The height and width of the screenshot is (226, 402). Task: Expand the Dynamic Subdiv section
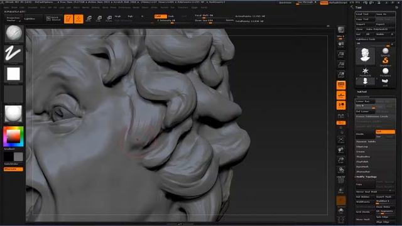click(x=366, y=141)
